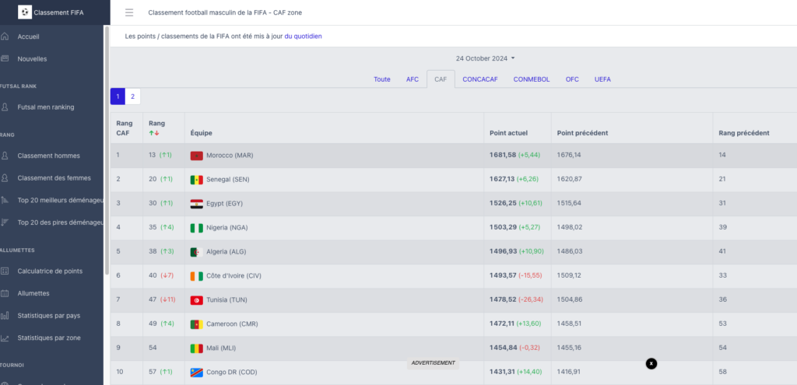Click the Accueil home icon
The image size is (797, 385).
point(5,37)
